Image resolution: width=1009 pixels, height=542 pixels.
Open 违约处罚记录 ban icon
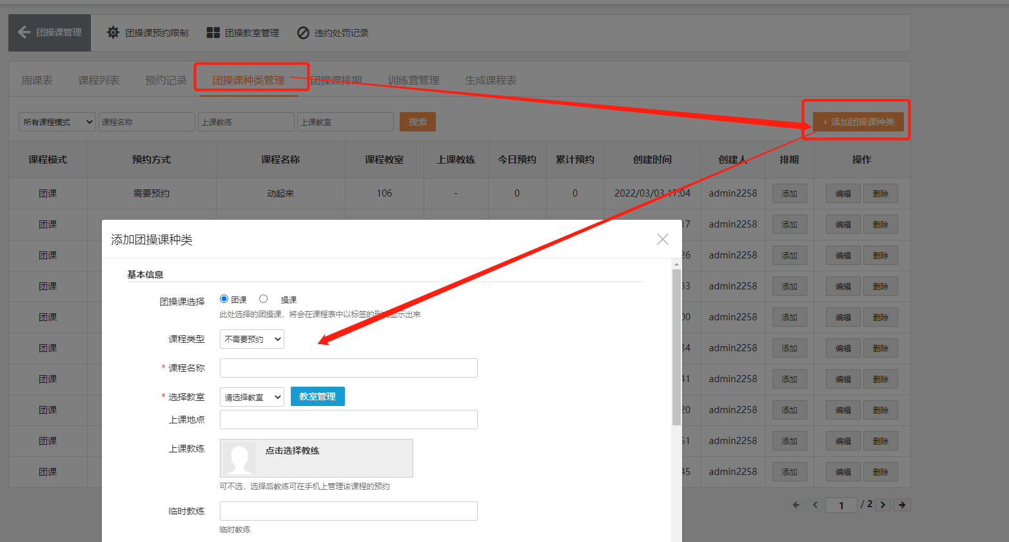coord(303,33)
